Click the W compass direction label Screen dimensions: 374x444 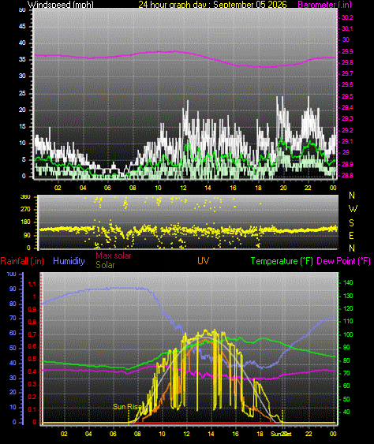[353, 209]
